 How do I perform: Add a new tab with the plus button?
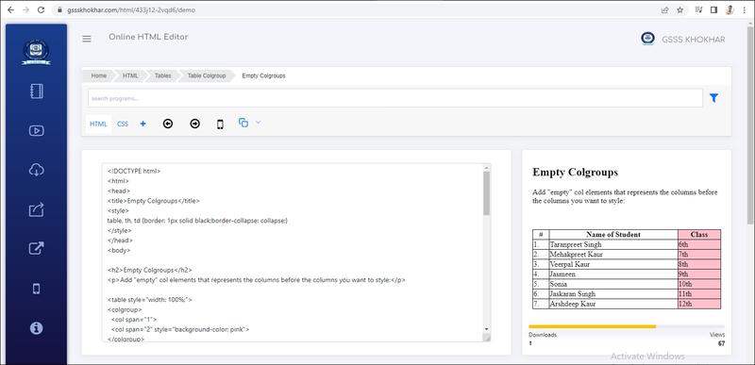[x=143, y=124]
